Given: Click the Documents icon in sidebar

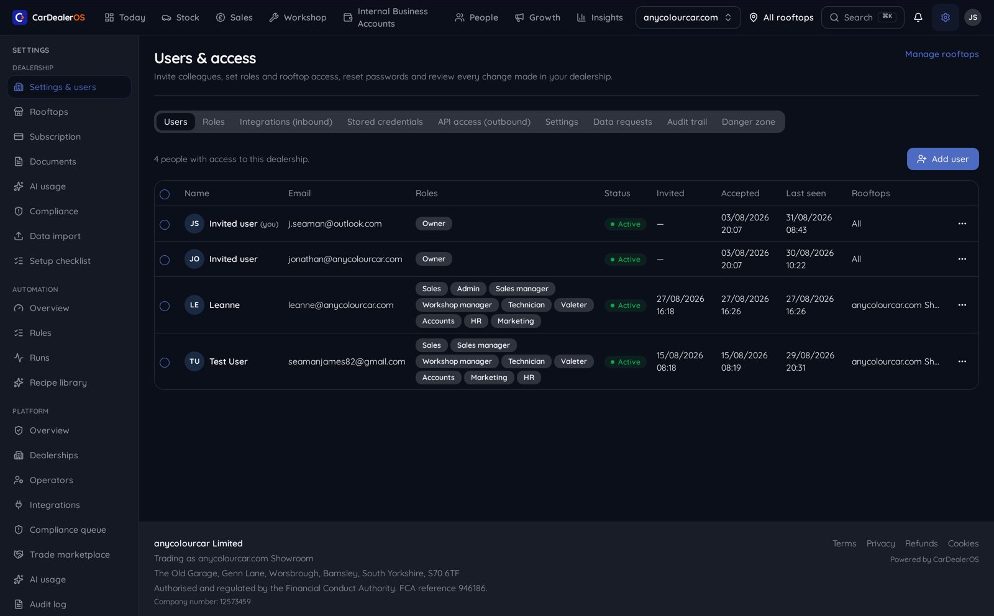Looking at the screenshot, I should [x=19, y=161].
